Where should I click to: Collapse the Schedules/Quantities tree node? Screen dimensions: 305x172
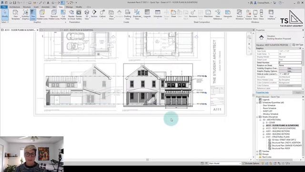click(x=257, y=103)
